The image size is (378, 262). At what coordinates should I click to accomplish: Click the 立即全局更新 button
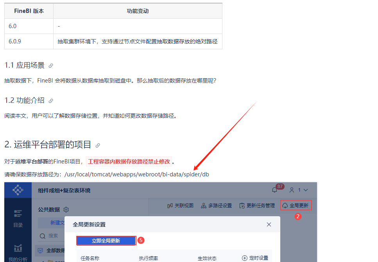tap(106, 240)
